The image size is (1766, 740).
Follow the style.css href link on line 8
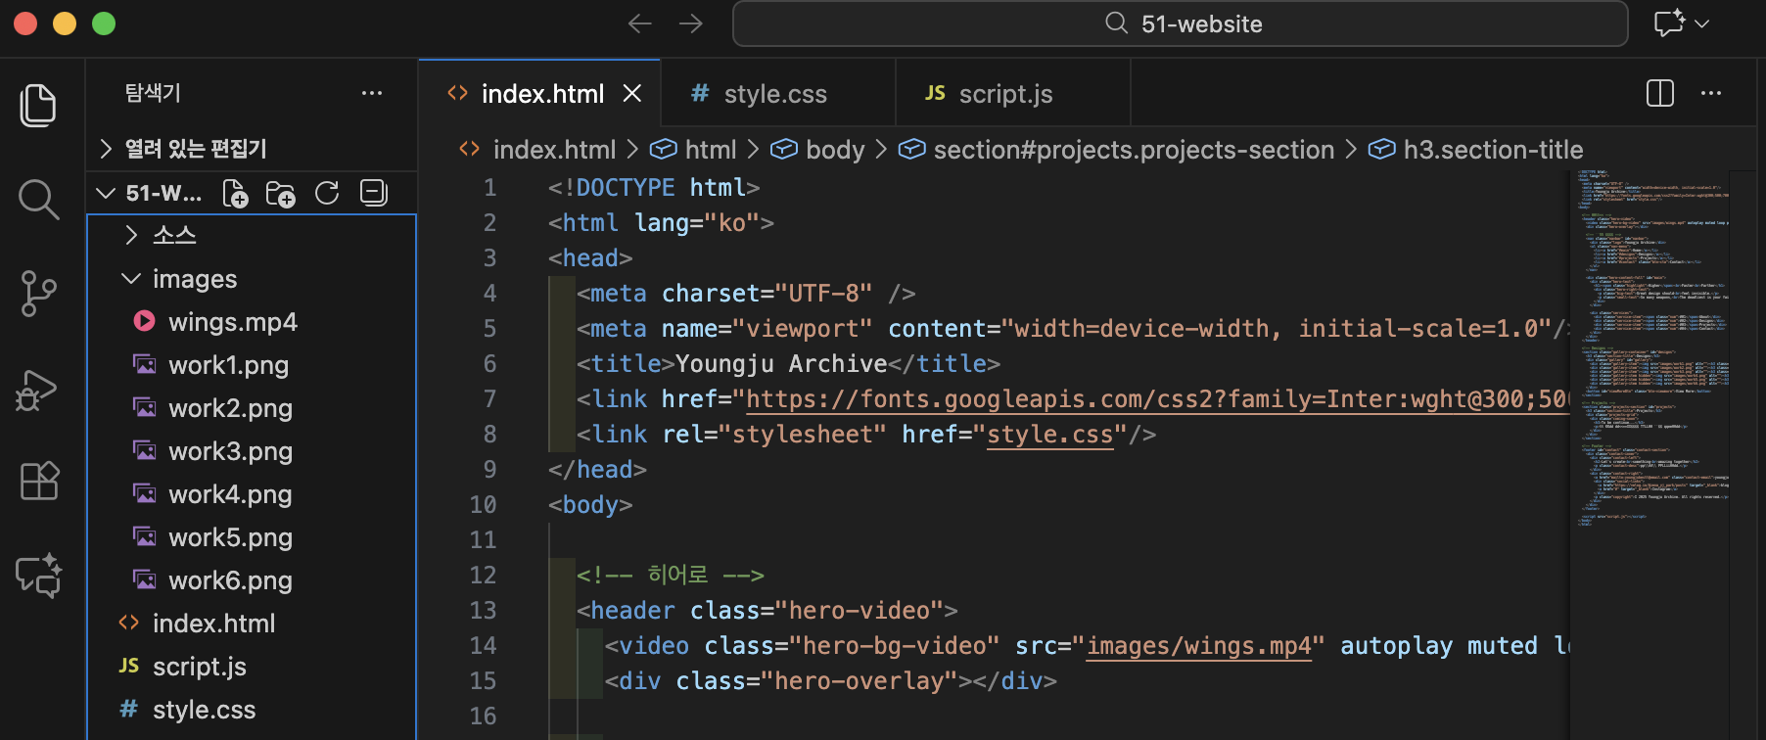point(1050,434)
